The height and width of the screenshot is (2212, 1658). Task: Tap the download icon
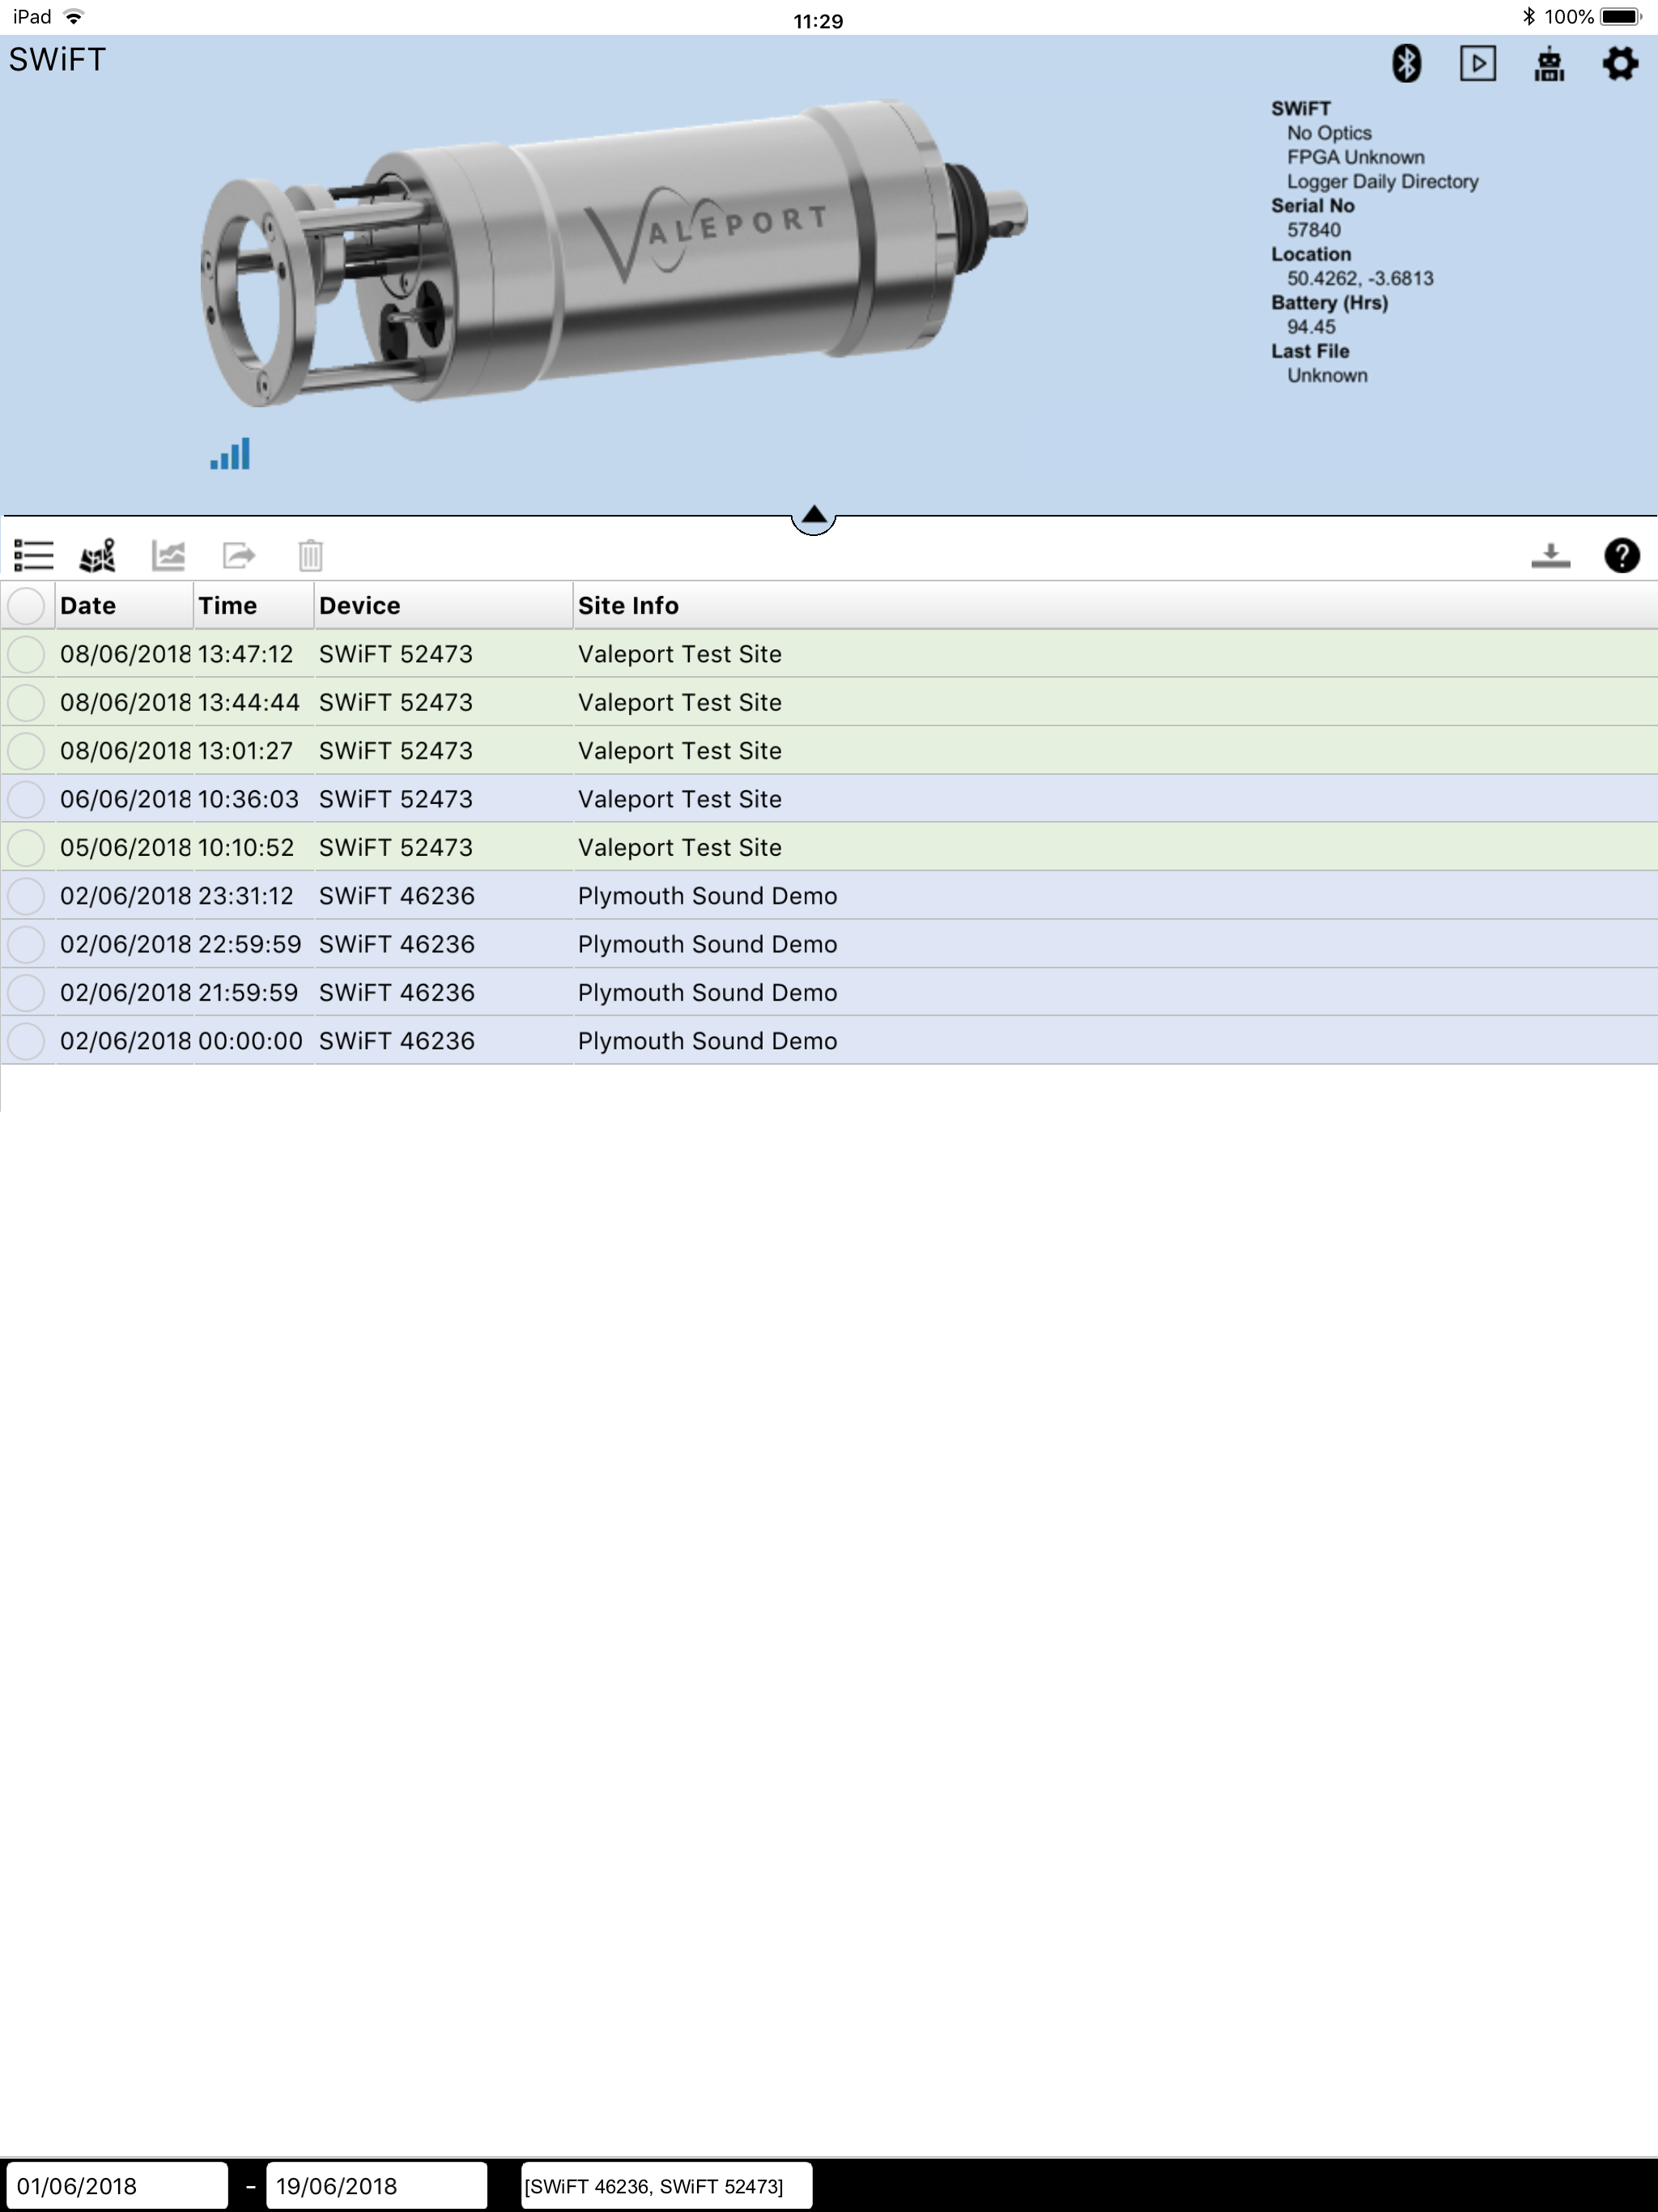point(1550,555)
